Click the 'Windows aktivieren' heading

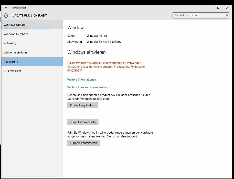pyautogui.click(x=87, y=52)
